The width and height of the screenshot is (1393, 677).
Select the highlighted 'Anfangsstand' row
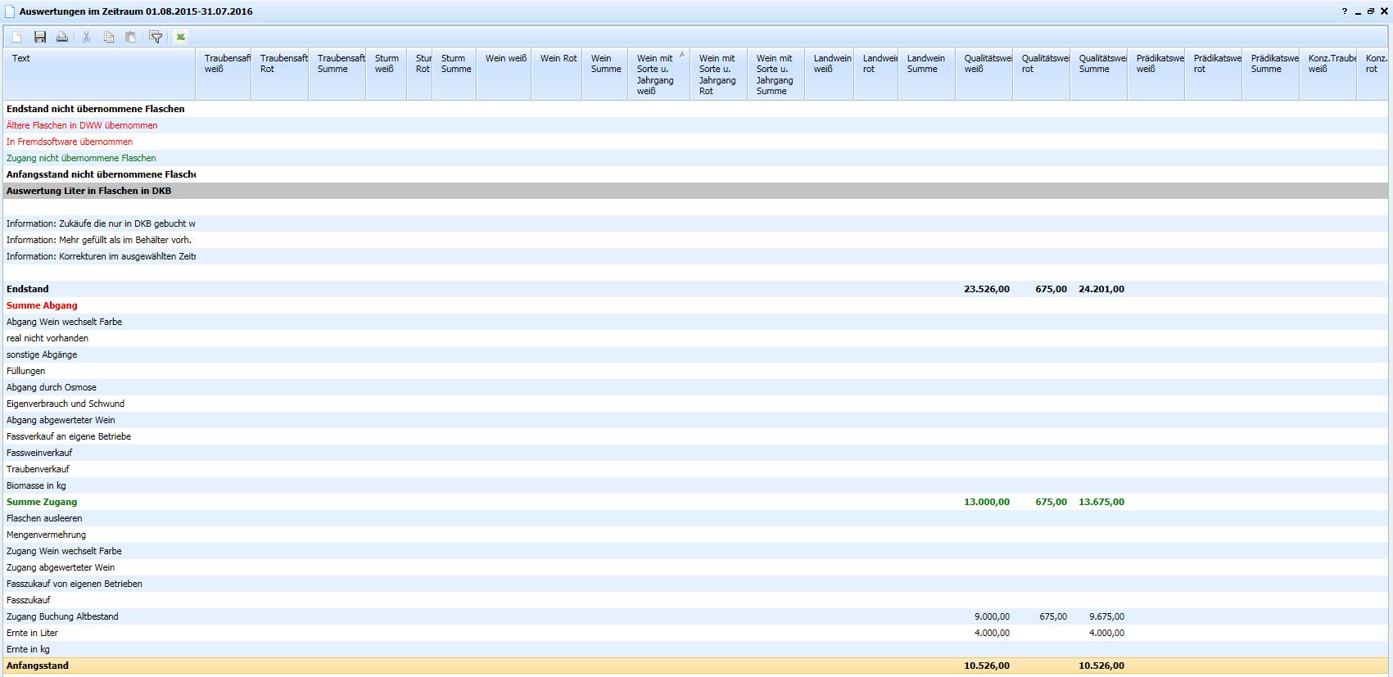point(38,666)
